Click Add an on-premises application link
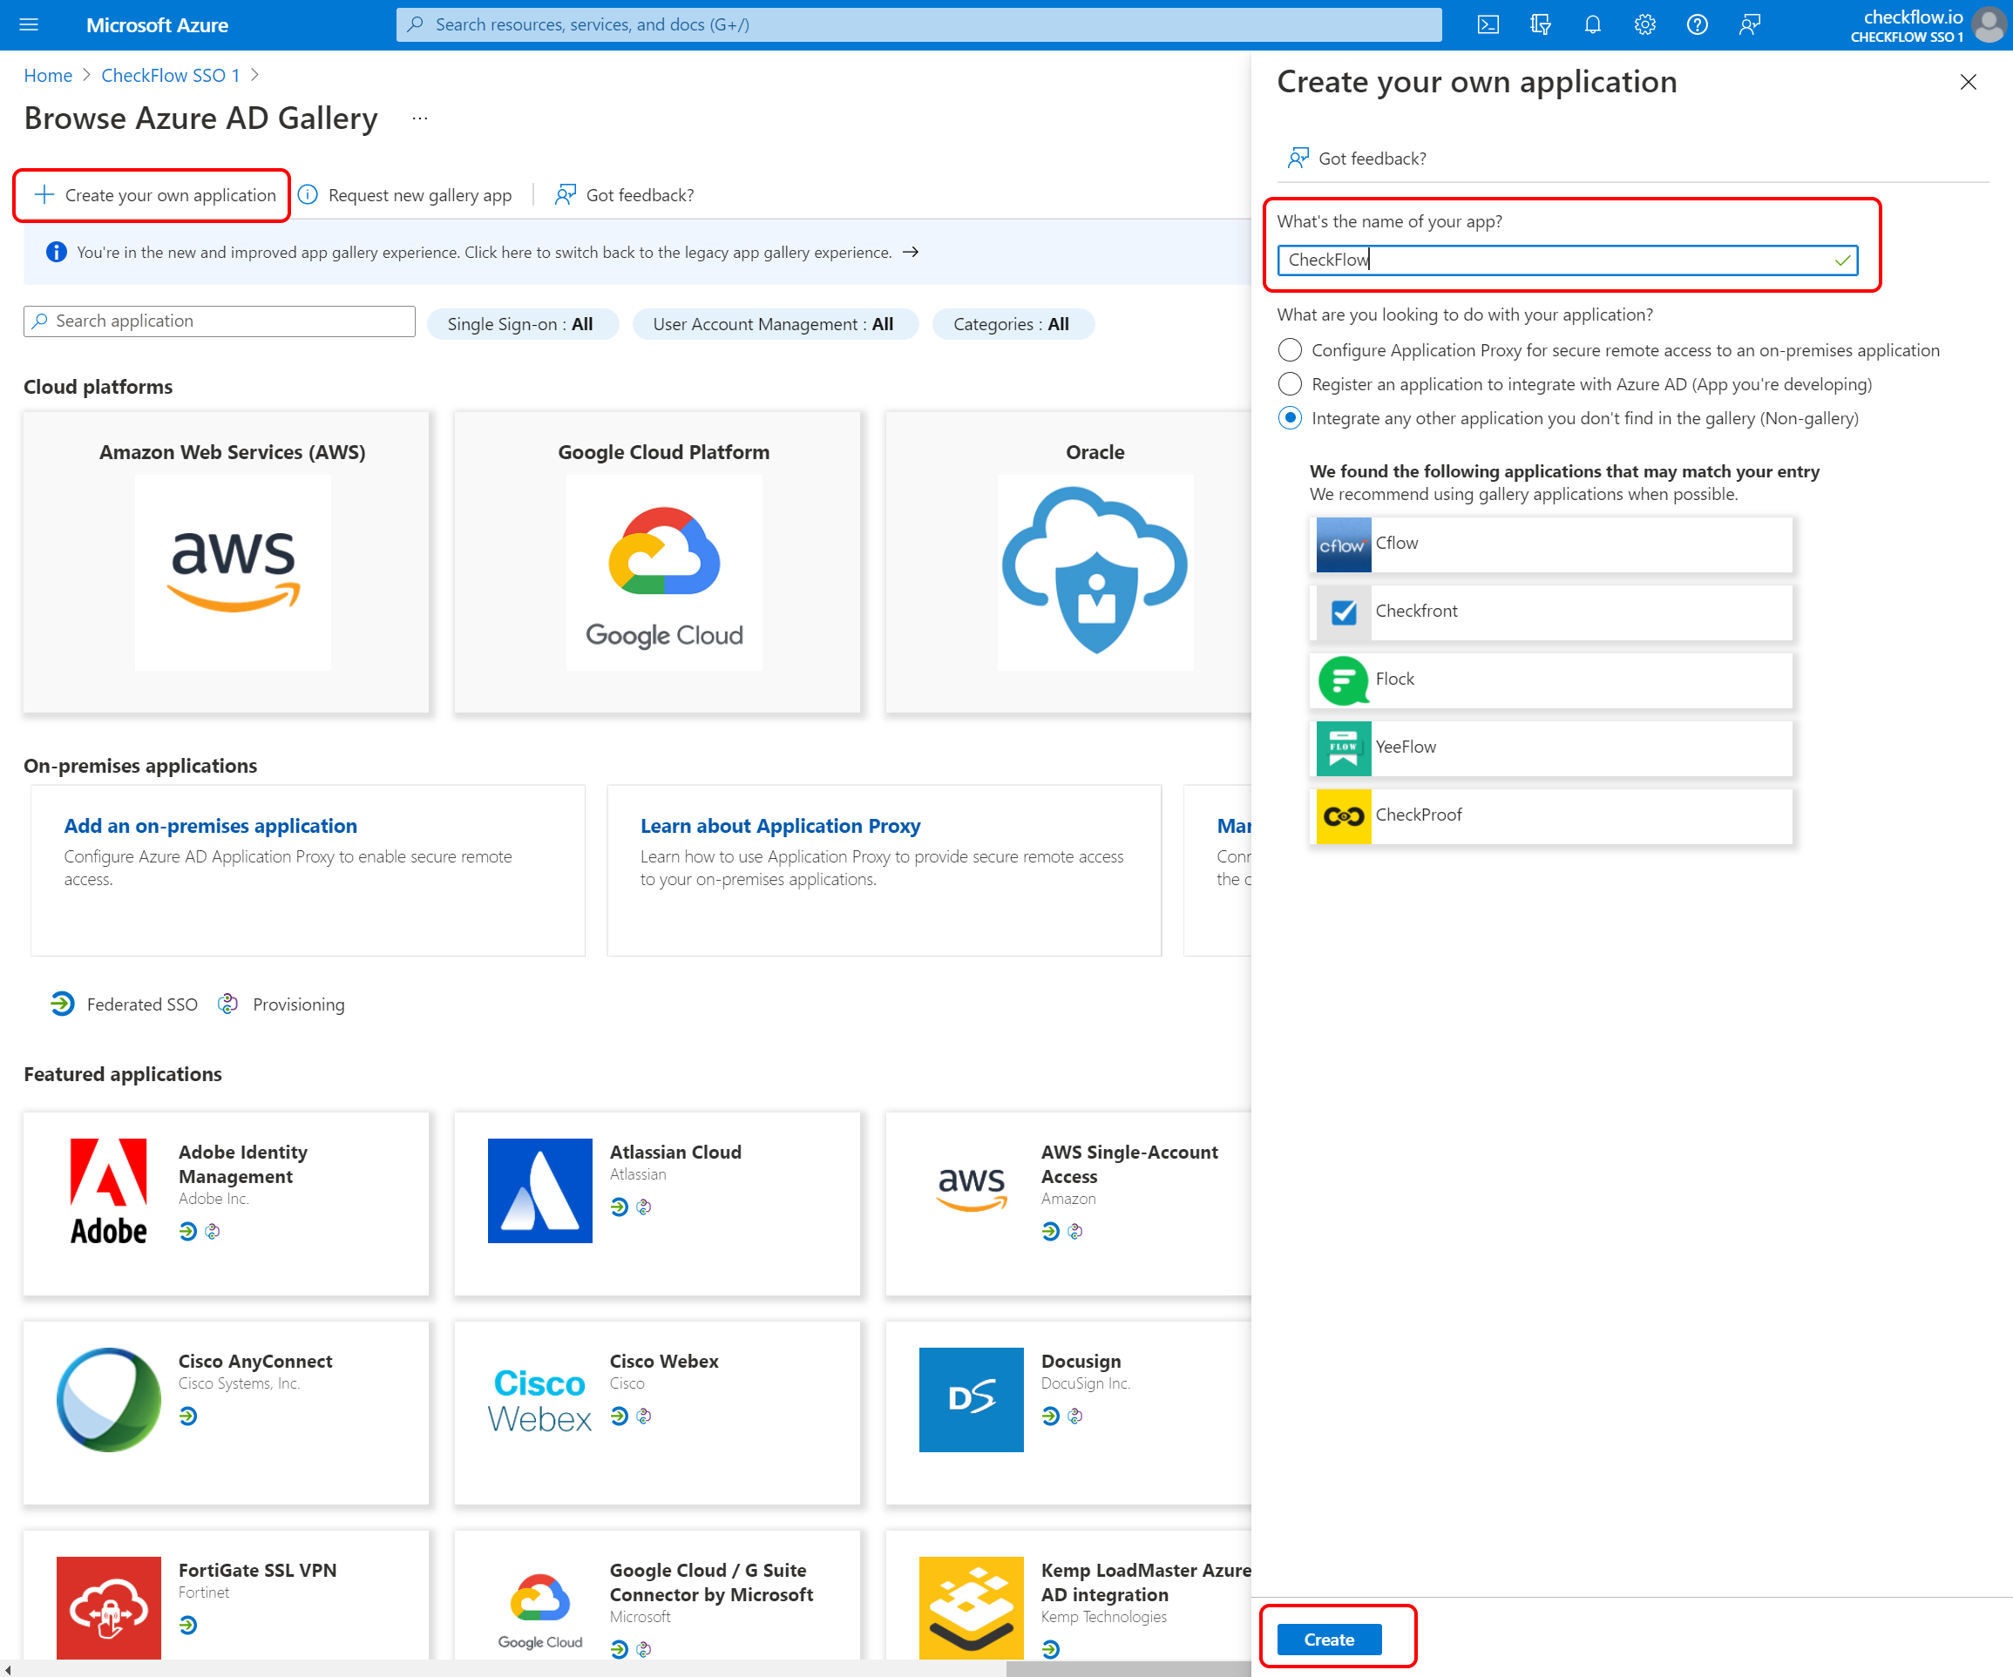Screen dimensions: 2013x1677 (209, 822)
